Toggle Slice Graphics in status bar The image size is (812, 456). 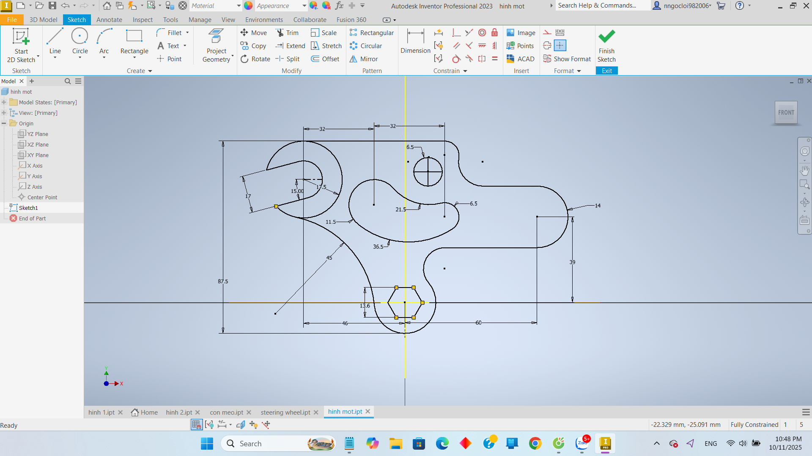241,425
